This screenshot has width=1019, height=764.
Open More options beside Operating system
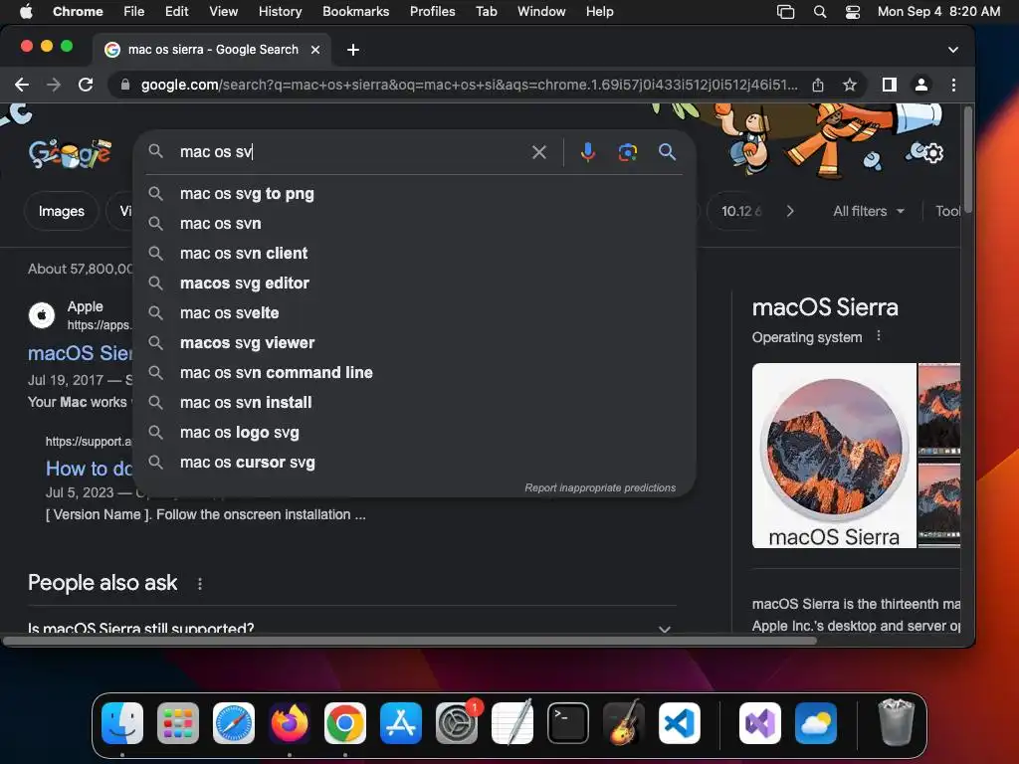(879, 336)
